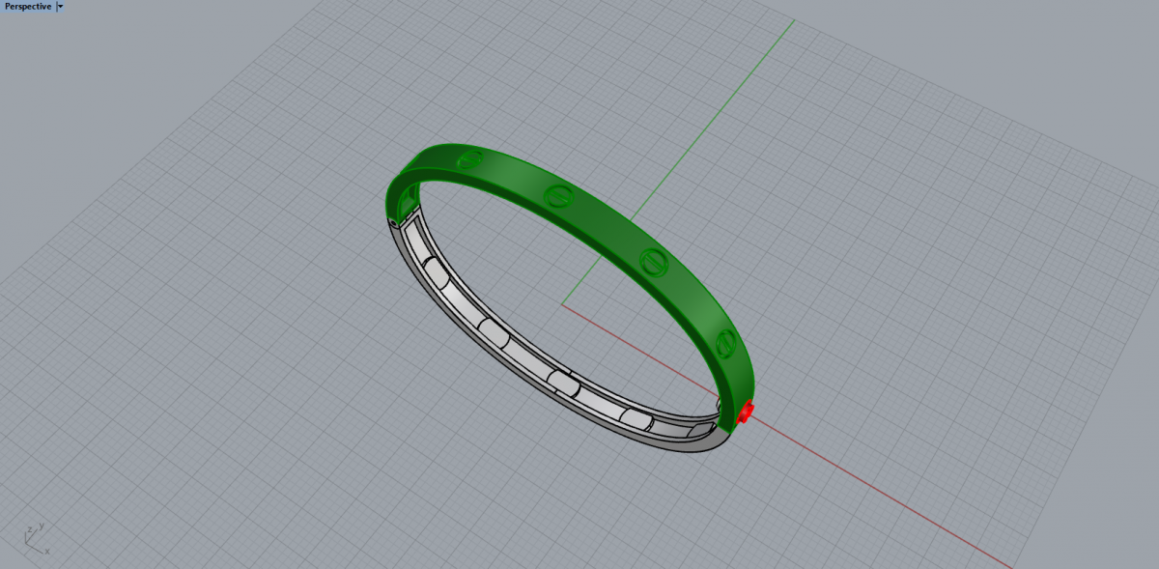
Task: Open the Perspective viewport dropdown arrow
Action: pos(61,6)
